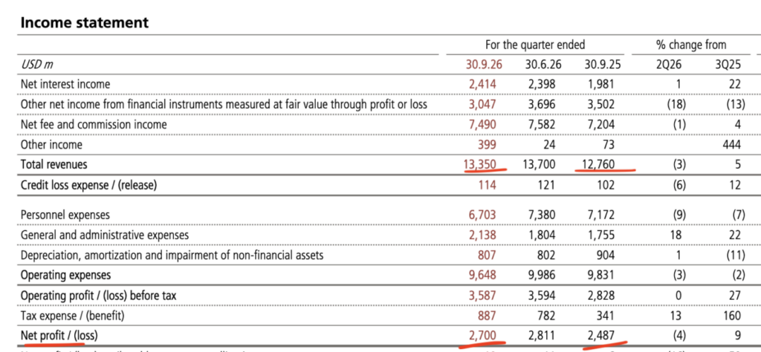Select the 'USD m' unit label
Viewport: 761px width, 352px height.
coord(37,64)
